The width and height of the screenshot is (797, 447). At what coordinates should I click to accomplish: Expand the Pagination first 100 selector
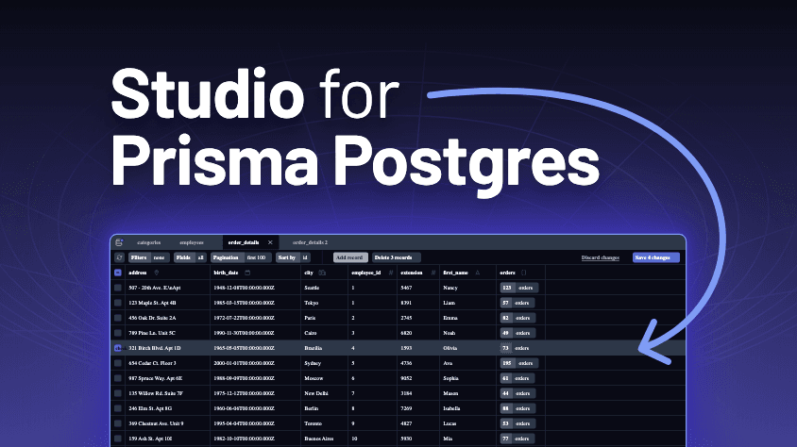(x=241, y=257)
